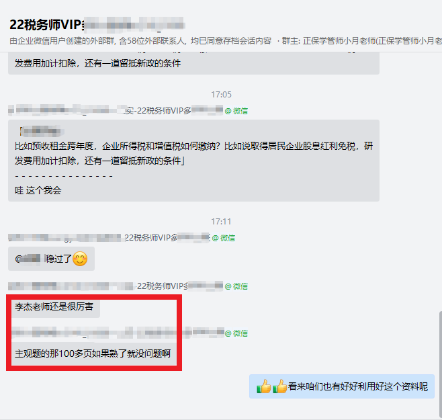Screen dimensions: 442x420
Task: Click the 稳过了 reply bubble
Action: click(51, 259)
